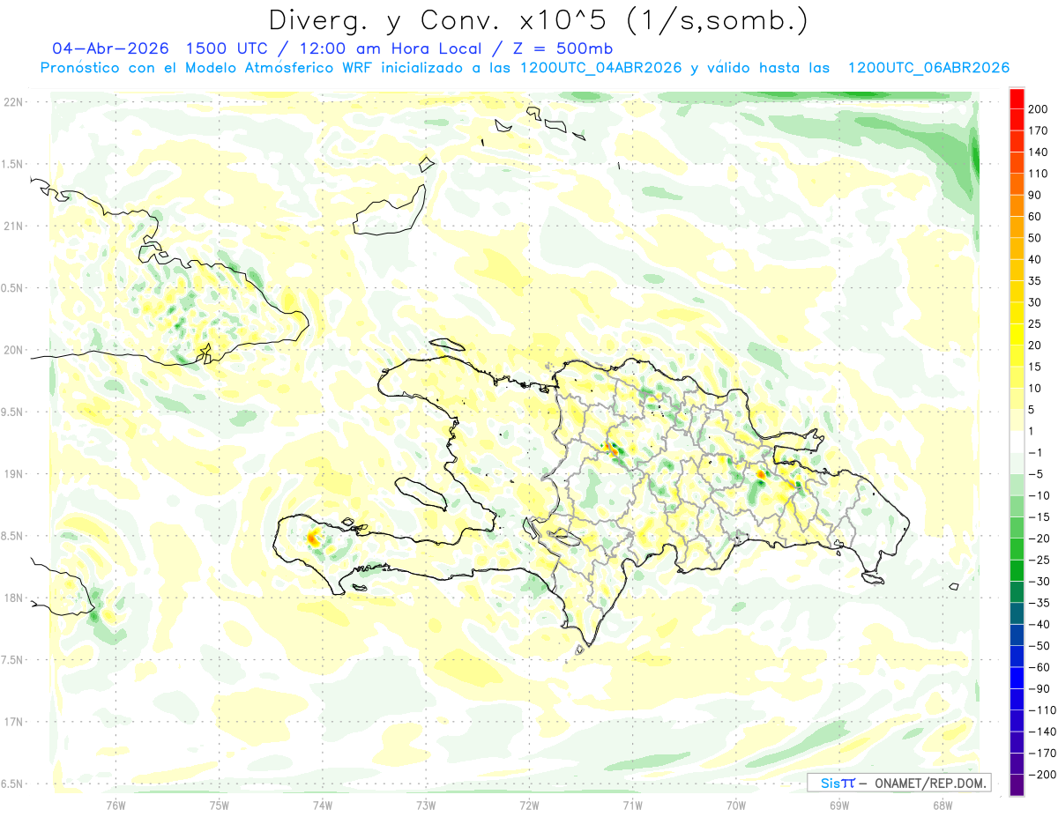Click the ONAMET/REP.DOM. label box
The image size is (1058, 817).
(x=898, y=783)
